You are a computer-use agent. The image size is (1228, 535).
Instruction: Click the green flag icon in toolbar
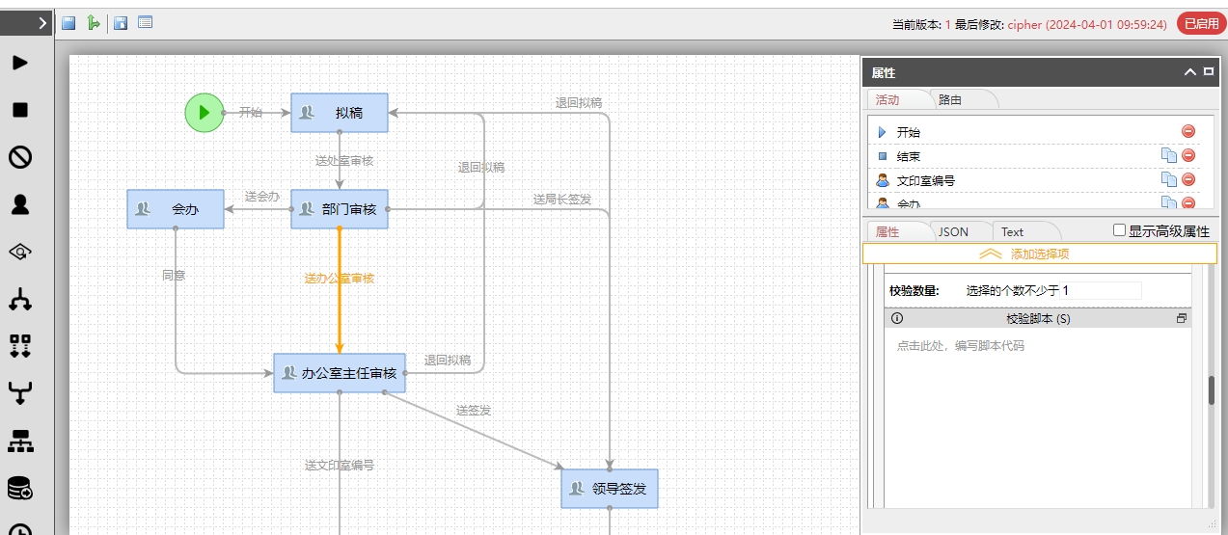94,22
